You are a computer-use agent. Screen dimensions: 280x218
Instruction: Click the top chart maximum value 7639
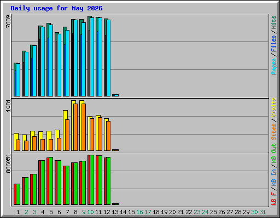[8, 22]
